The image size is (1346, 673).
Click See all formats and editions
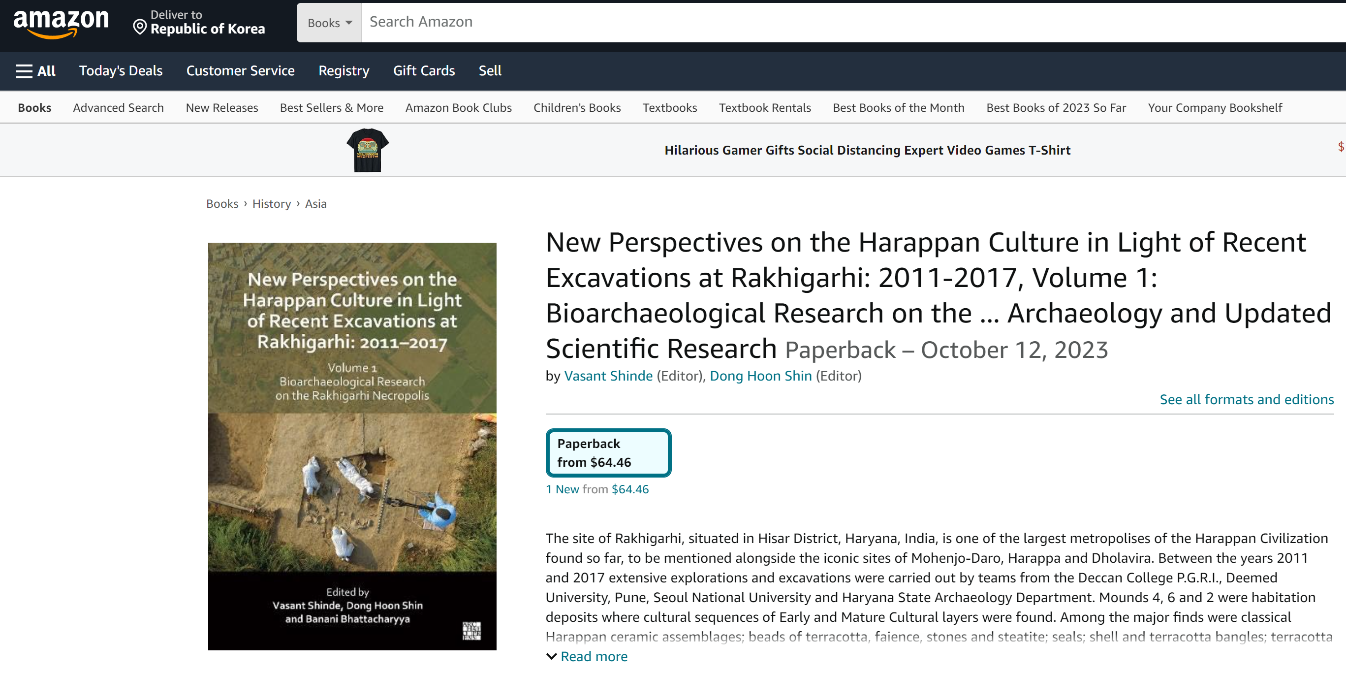pyautogui.click(x=1246, y=399)
